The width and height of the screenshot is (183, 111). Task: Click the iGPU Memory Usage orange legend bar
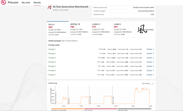(x=59, y=109)
